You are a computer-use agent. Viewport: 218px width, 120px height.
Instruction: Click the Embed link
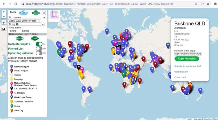tap(26, 31)
